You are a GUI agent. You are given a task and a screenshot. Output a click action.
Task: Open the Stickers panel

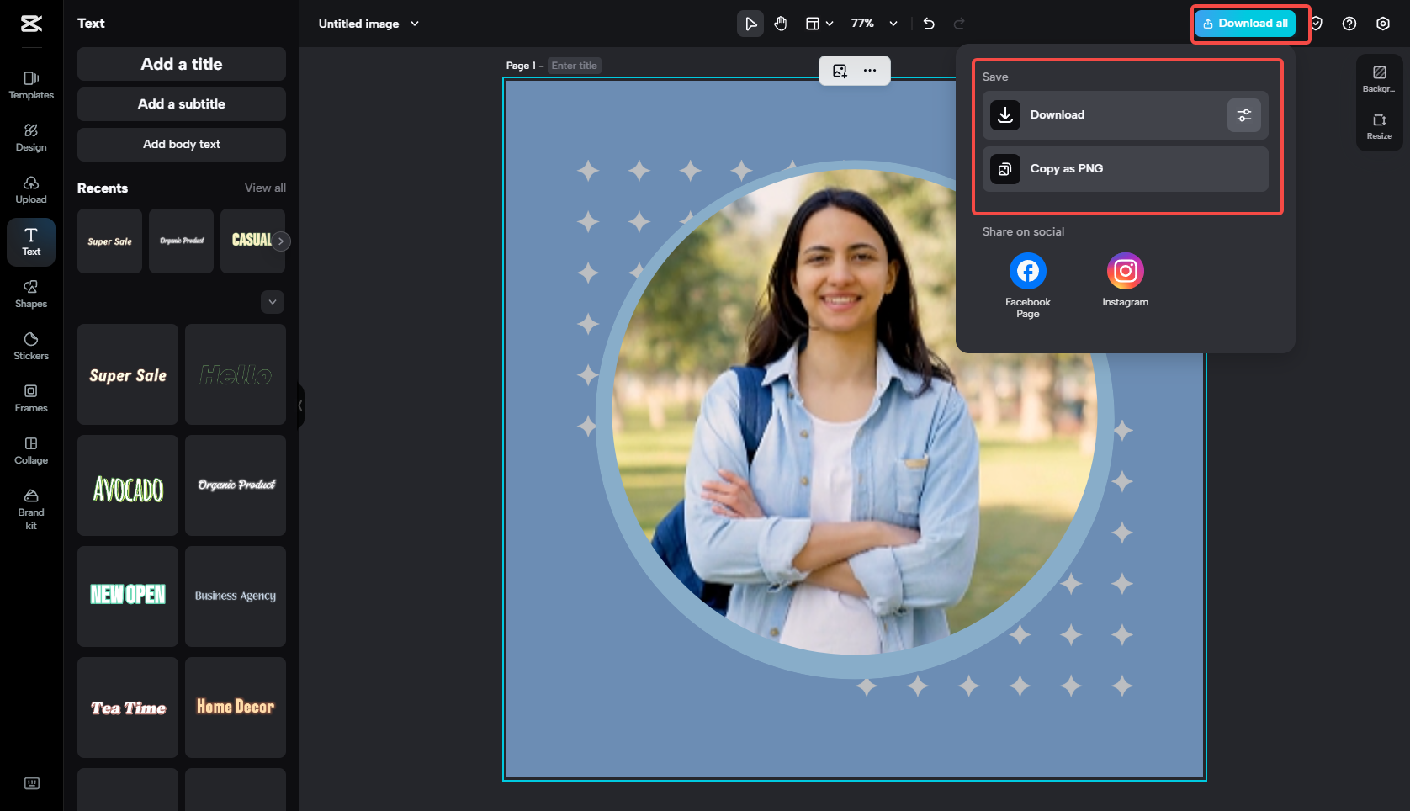(x=31, y=345)
